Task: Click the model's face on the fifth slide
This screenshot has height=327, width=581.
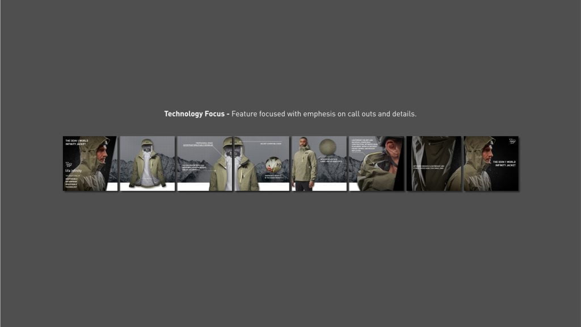Action: pos(304,142)
